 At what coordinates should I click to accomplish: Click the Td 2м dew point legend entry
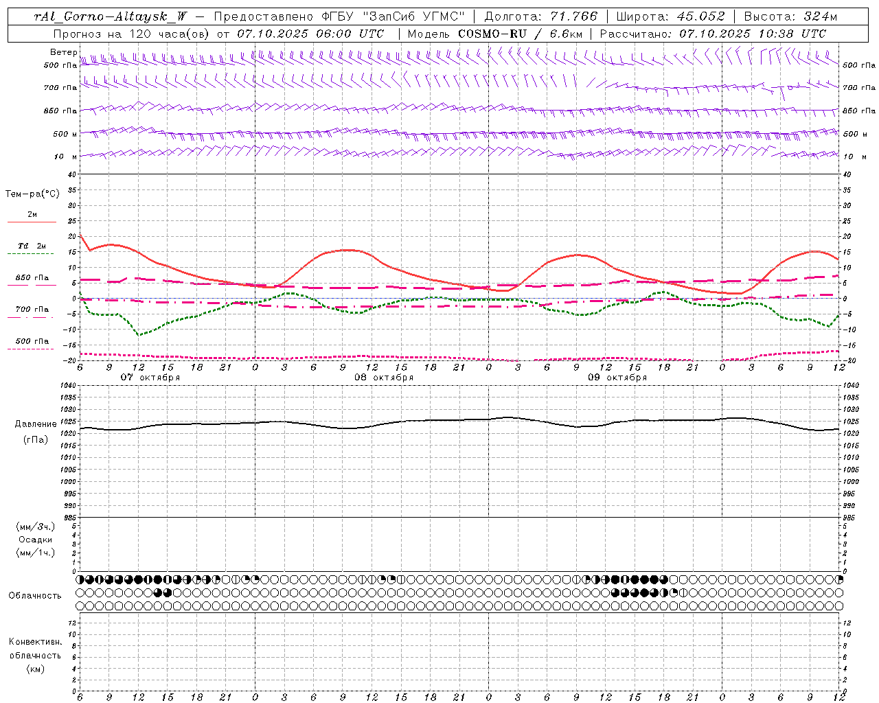[32, 246]
